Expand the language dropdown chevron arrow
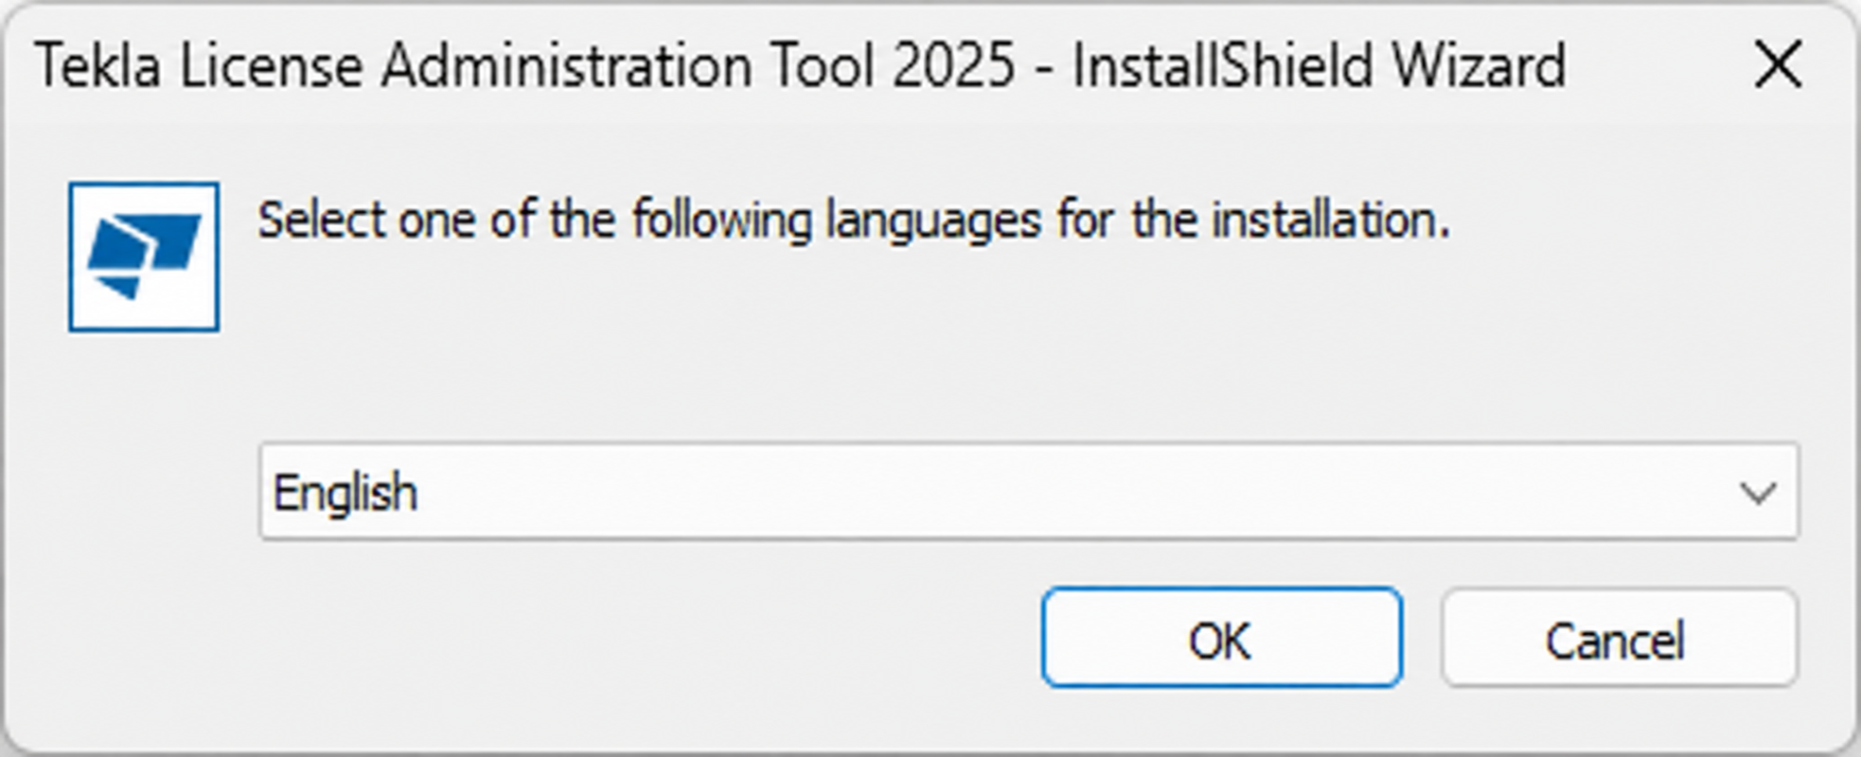 1757,493
